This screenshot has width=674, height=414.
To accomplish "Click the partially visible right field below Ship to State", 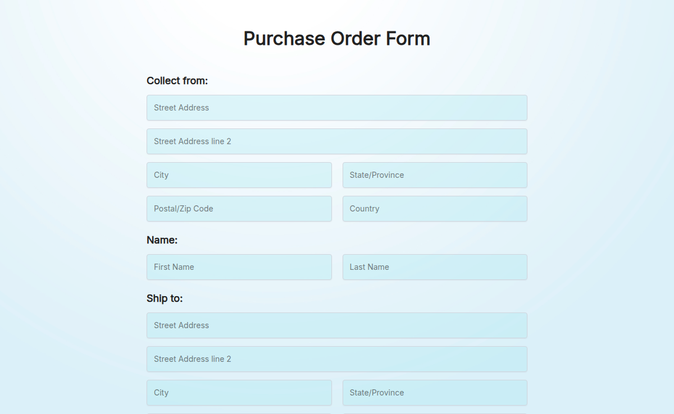I will coord(434,412).
